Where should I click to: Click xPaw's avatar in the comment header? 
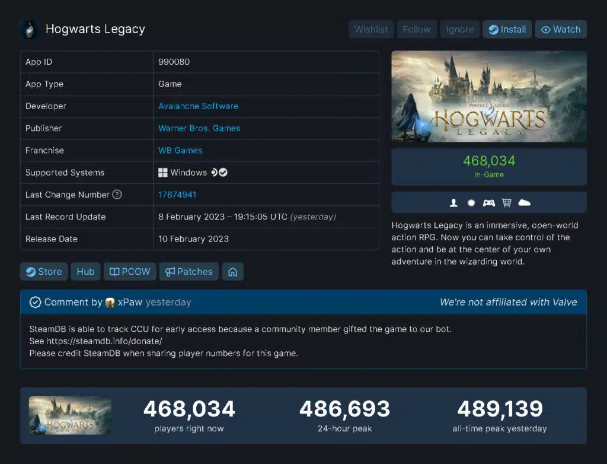(110, 303)
